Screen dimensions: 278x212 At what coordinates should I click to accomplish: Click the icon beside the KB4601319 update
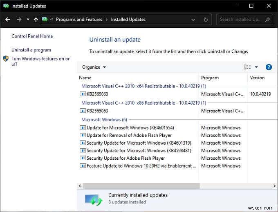83,143
